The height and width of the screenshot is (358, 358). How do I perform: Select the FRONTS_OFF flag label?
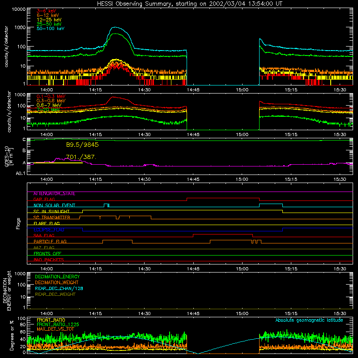coord(47,253)
